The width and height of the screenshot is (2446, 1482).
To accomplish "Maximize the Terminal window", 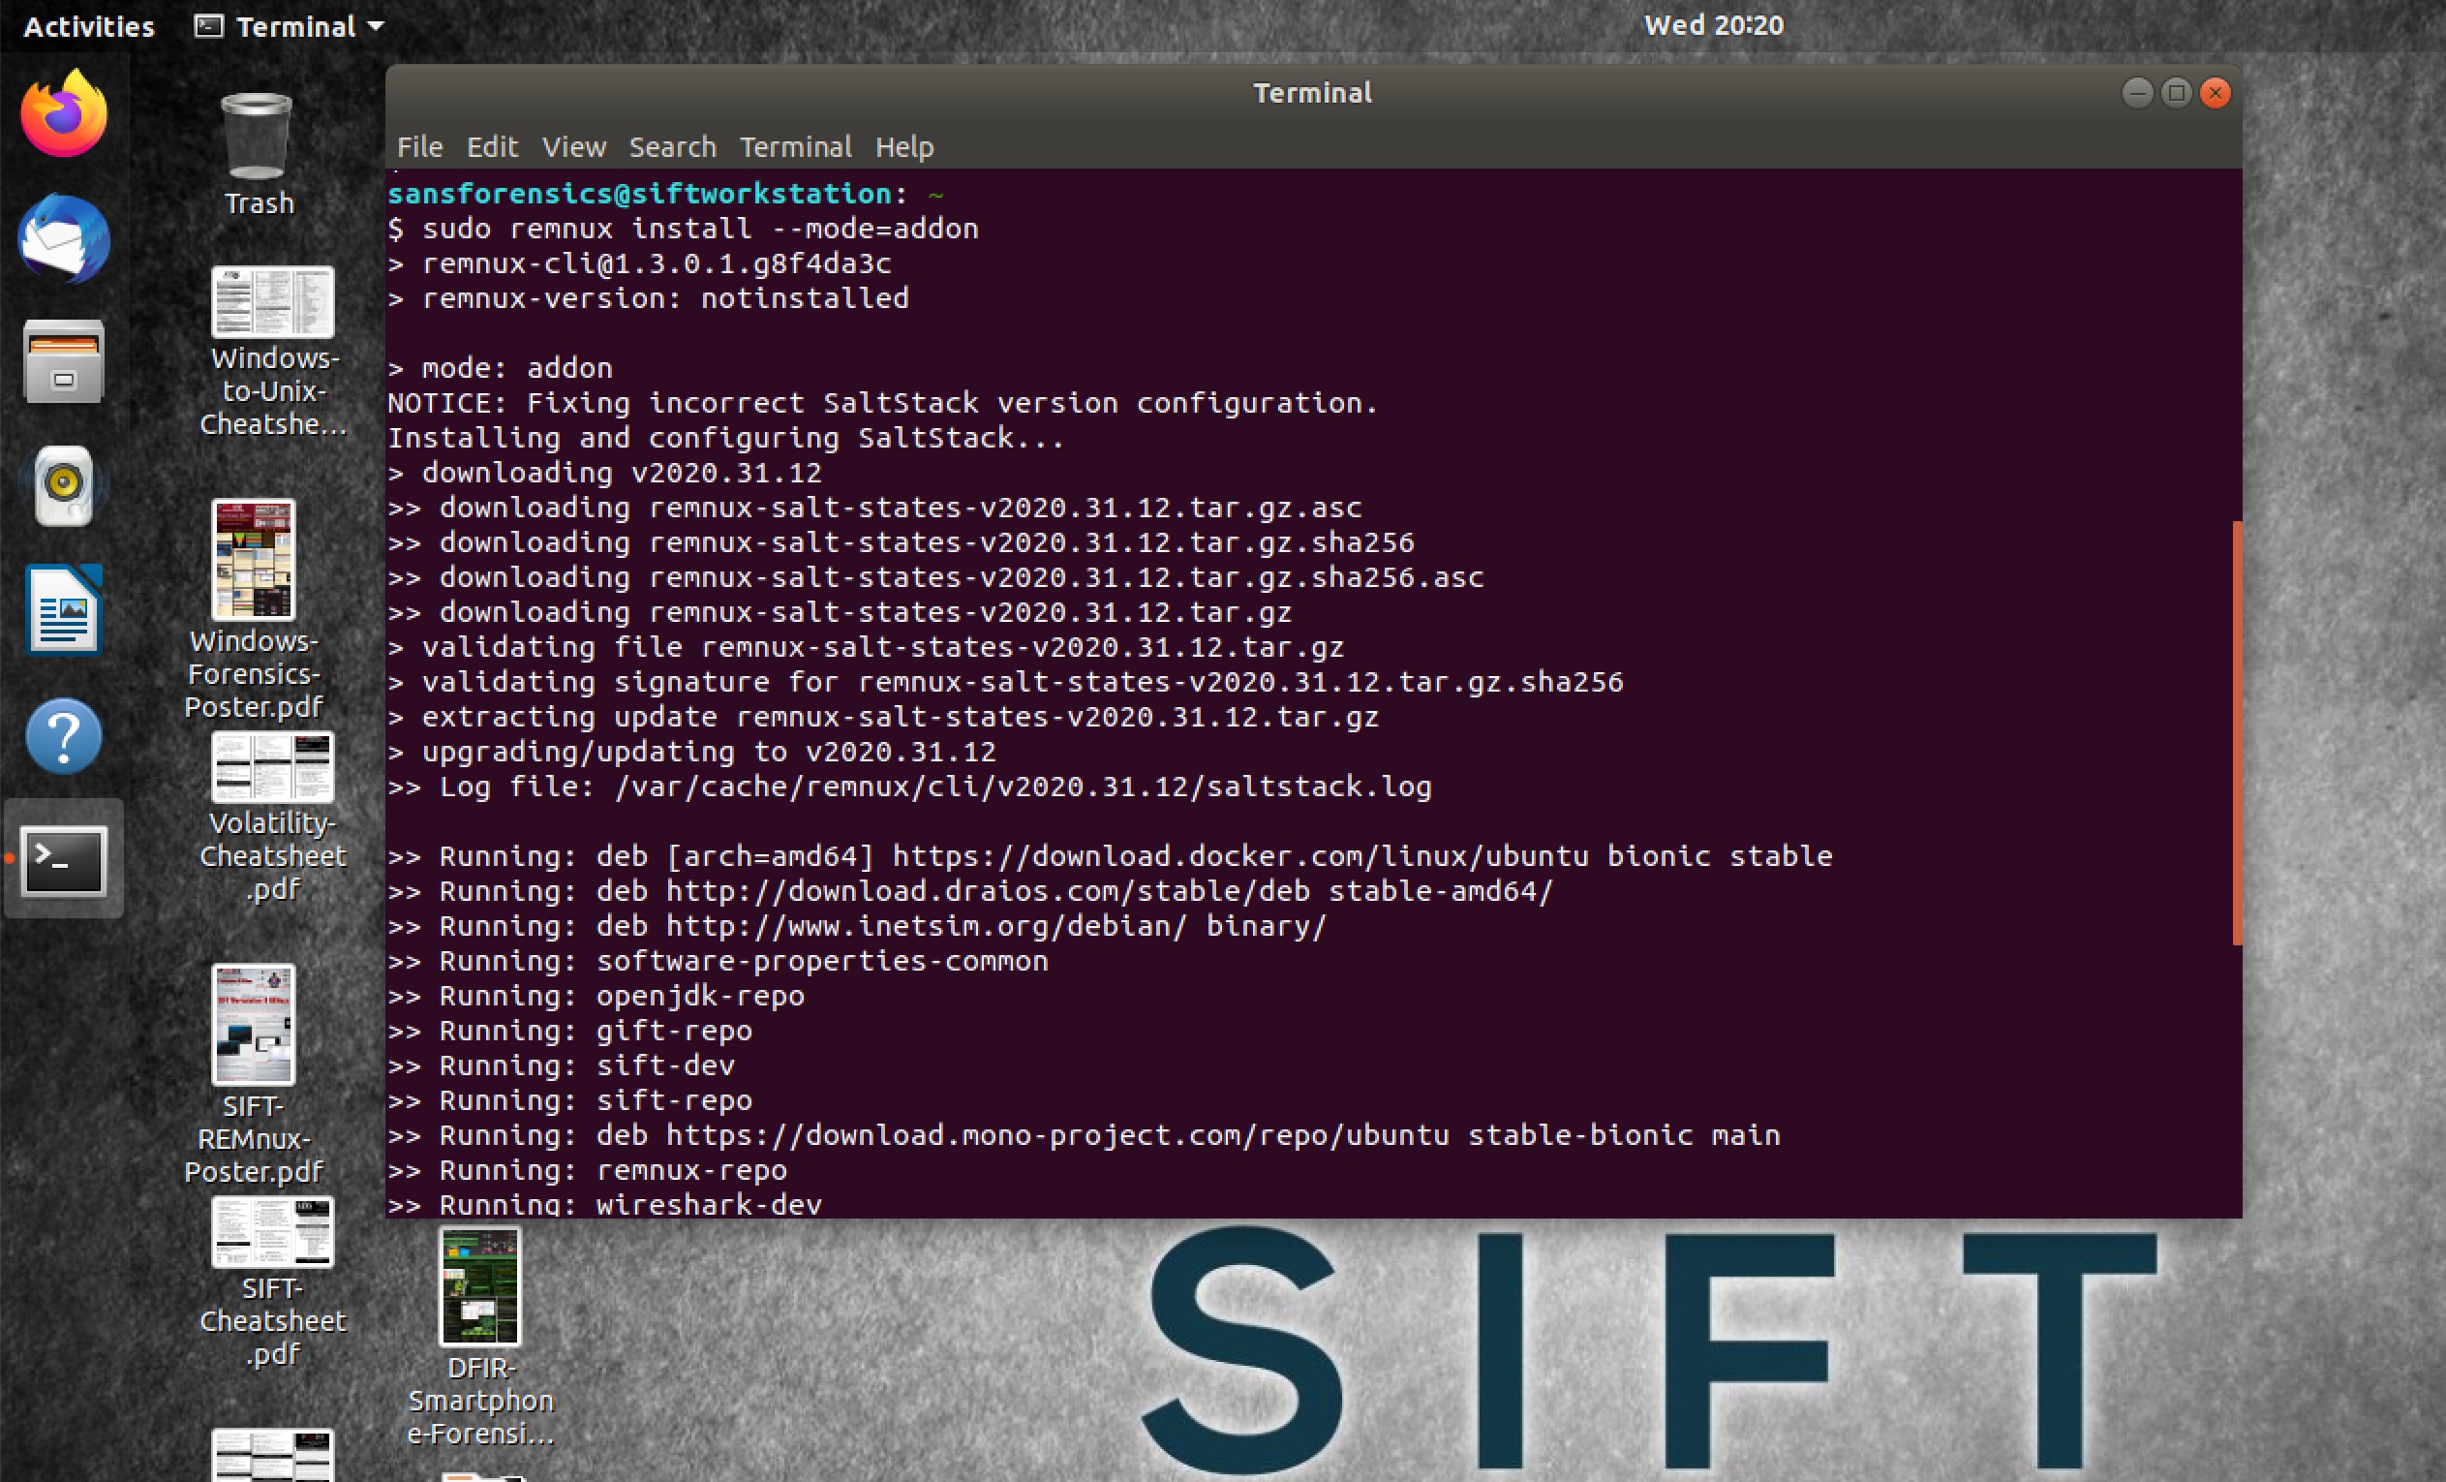I will [2176, 92].
